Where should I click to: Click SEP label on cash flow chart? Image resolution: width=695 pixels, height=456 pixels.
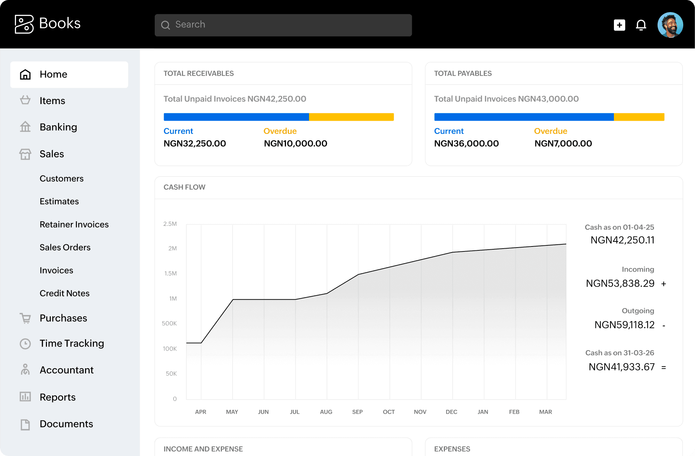[x=357, y=412]
